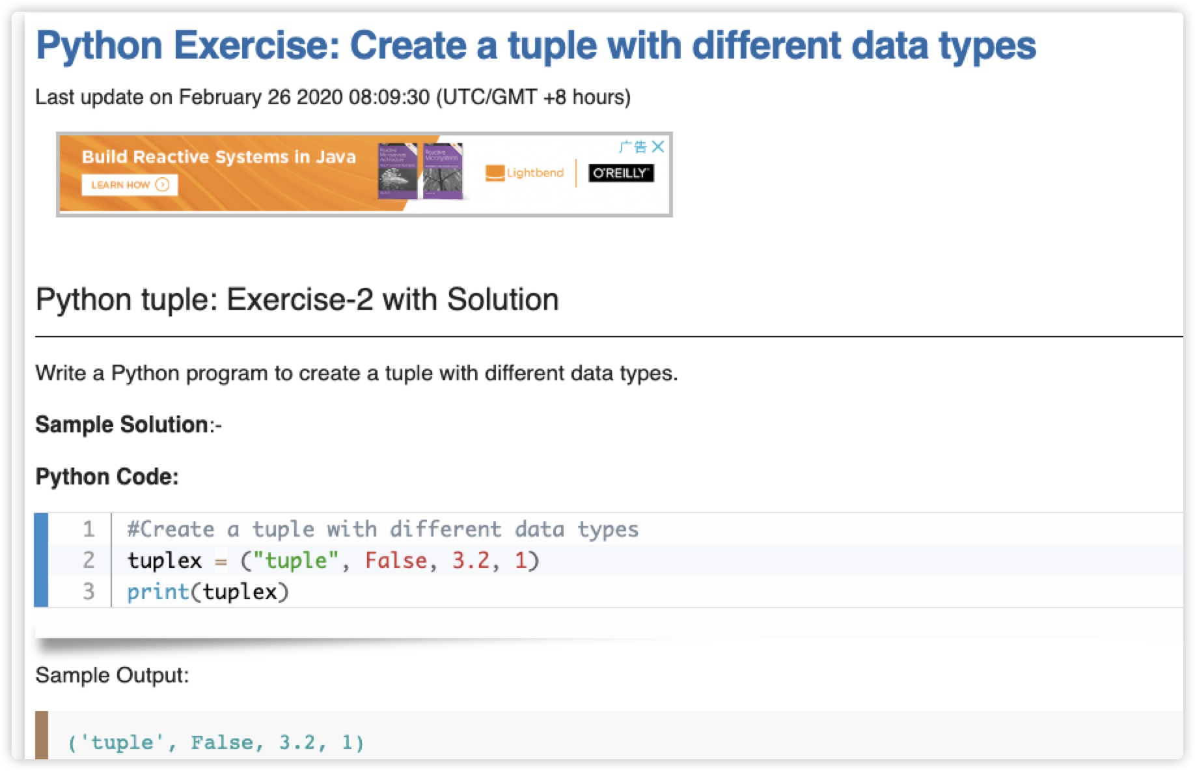This screenshot has width=1195, height=771.
Task: Click the 广告 ad info label
Action: (x=633, y=147)
